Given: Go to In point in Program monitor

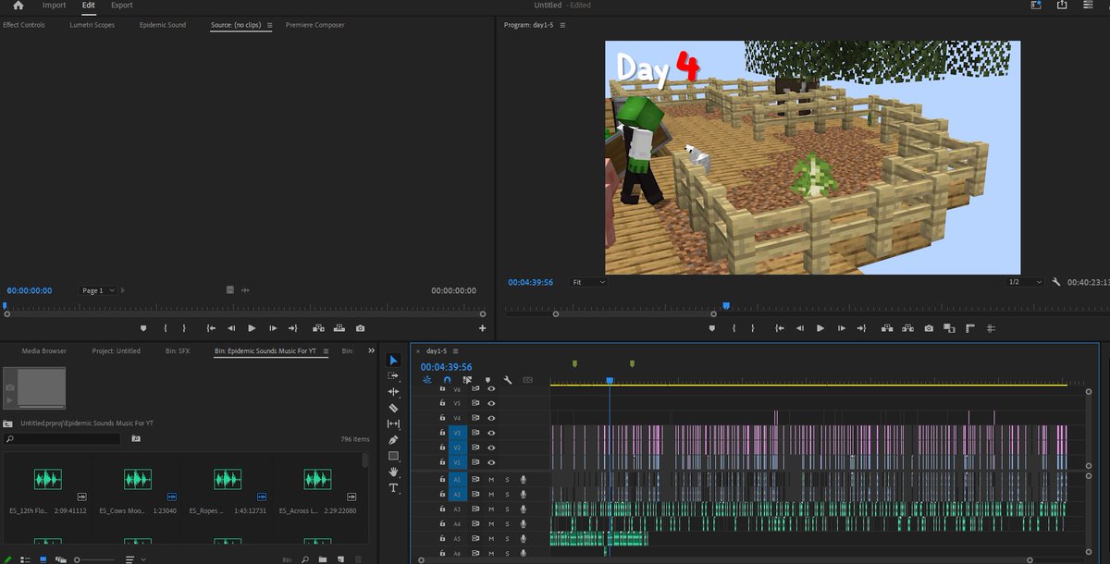Looking at the screenshot, I should (x=779, y=328).
